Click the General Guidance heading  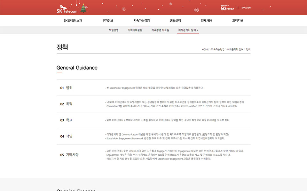click(x=77, y=68)
